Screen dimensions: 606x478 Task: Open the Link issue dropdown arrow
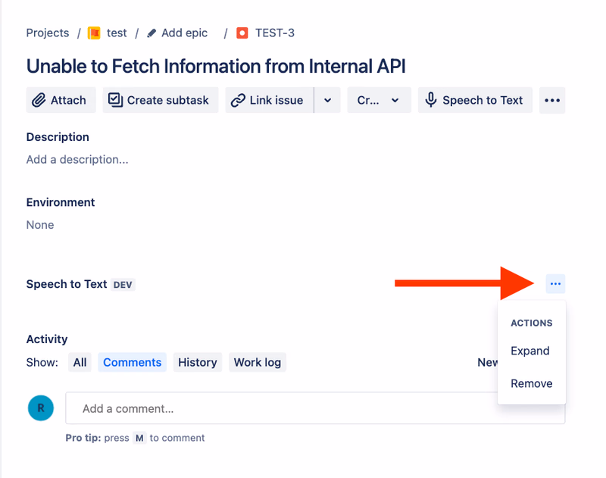pyautogui.click(x=327, y=100)
